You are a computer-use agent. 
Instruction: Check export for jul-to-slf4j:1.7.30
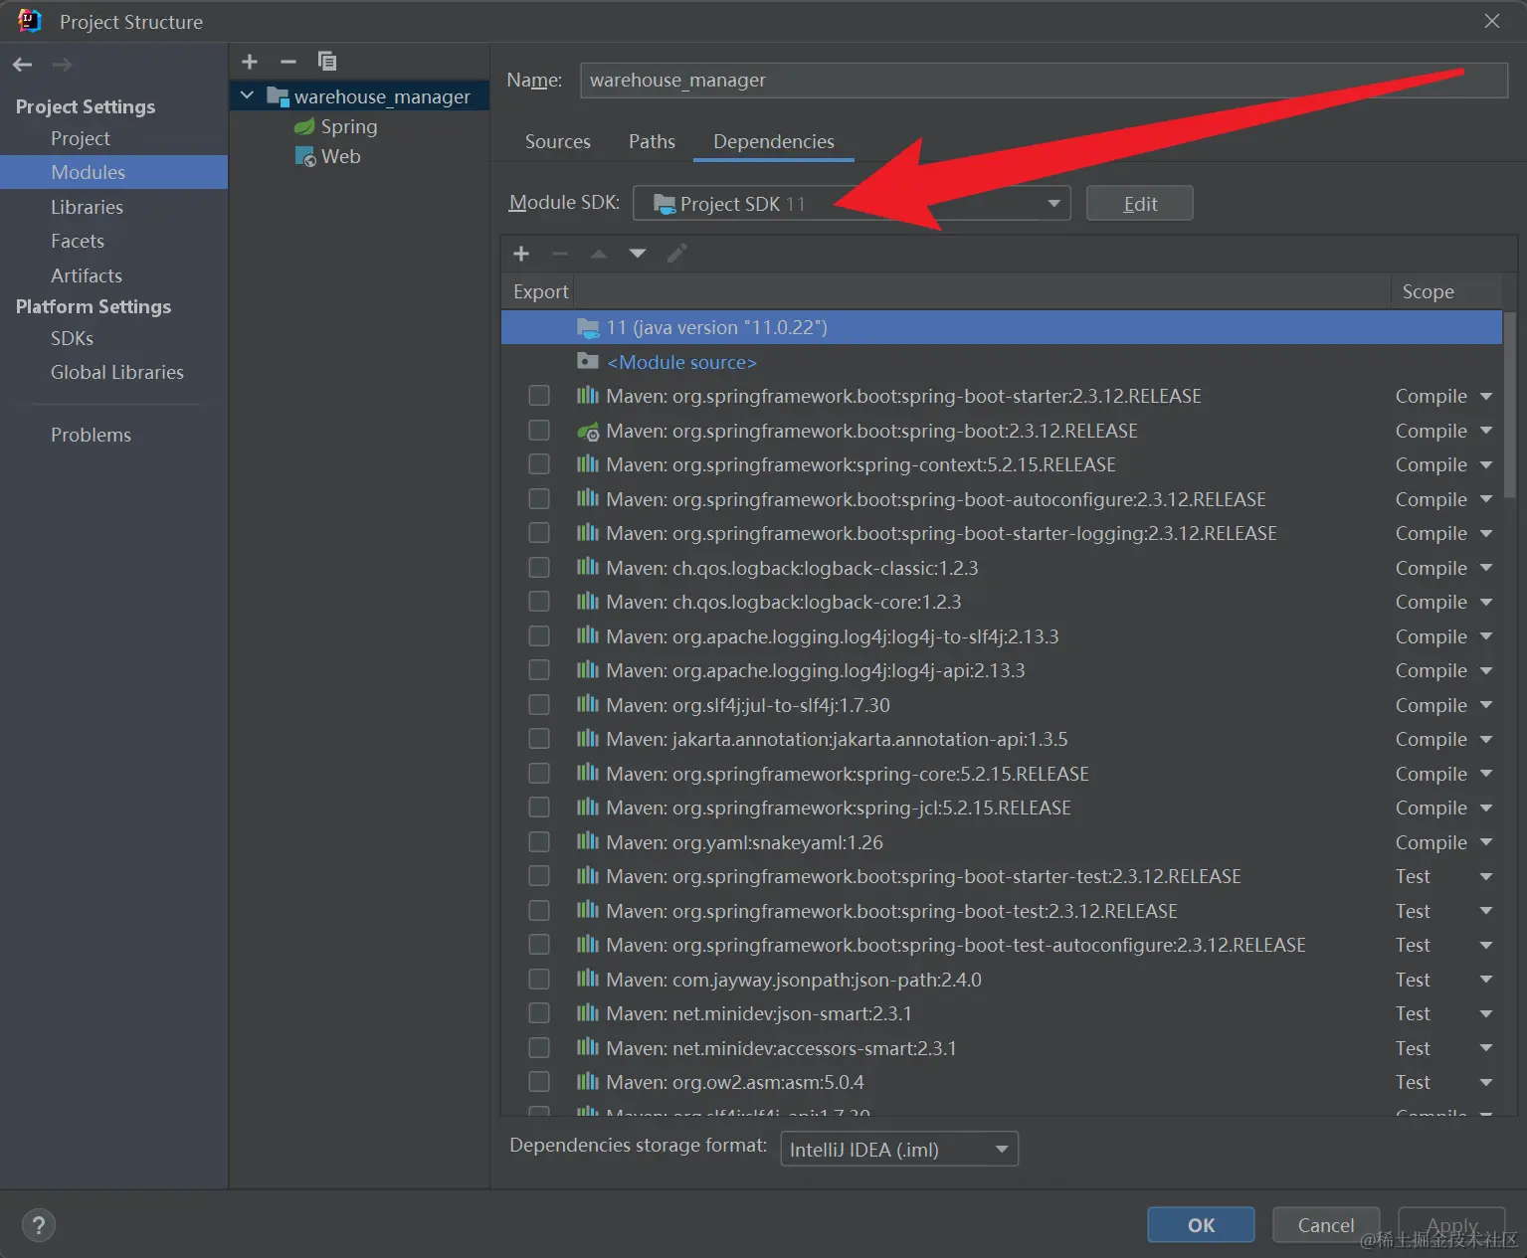pos(539,705)
